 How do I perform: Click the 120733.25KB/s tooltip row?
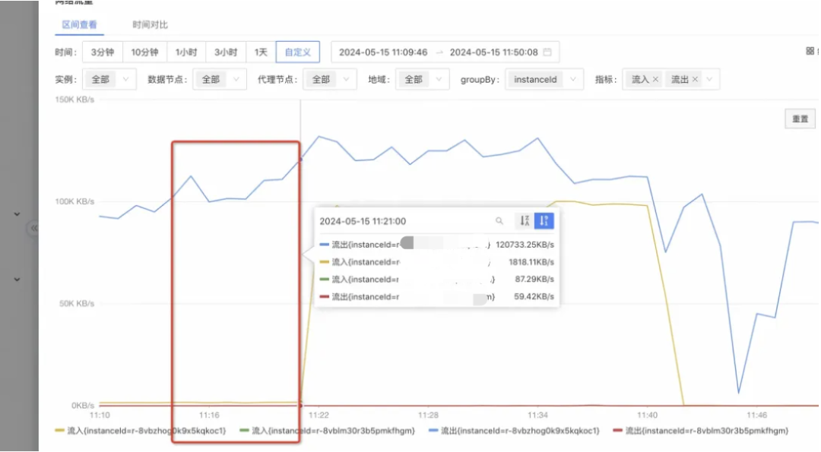tap(436, 245)
